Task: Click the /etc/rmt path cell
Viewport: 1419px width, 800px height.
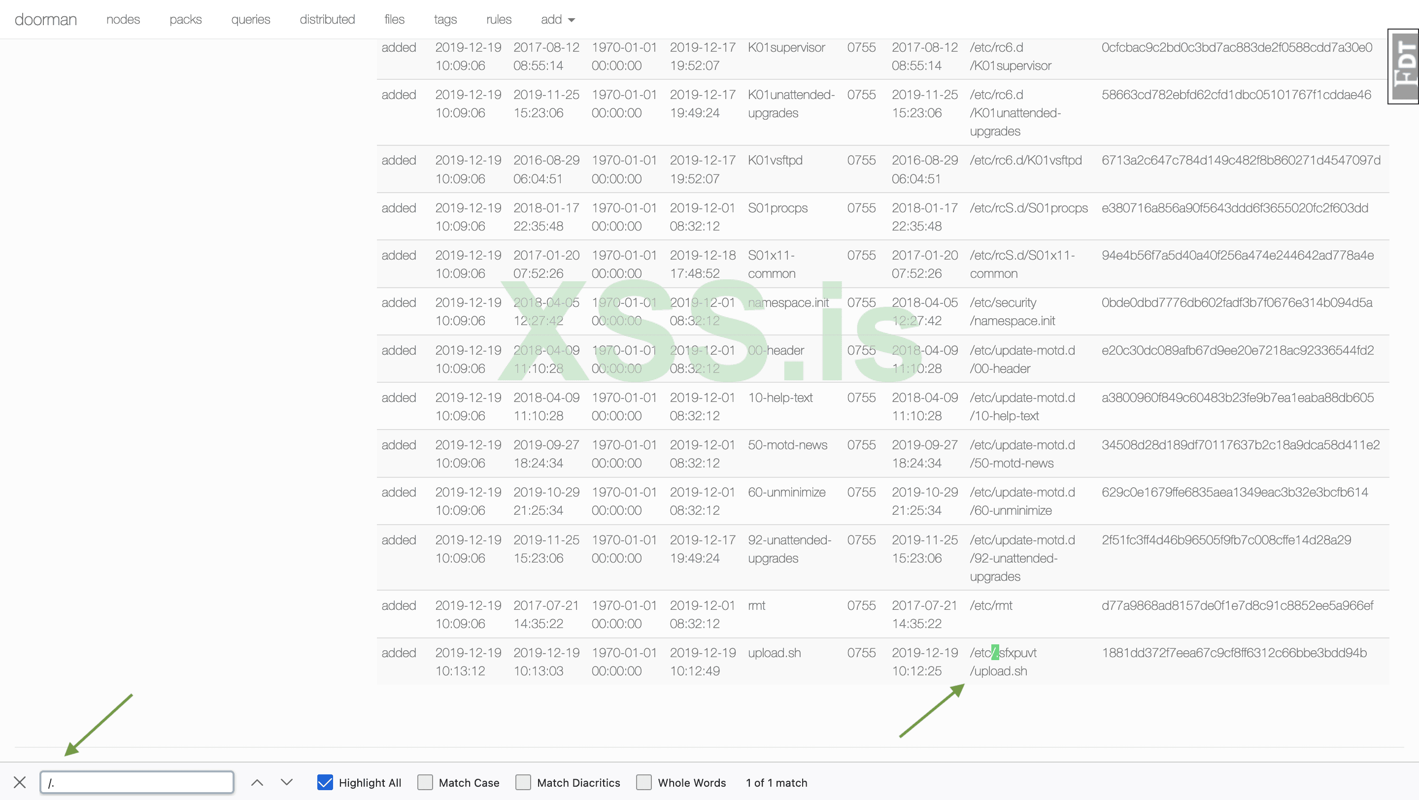Action: point(991,605)
